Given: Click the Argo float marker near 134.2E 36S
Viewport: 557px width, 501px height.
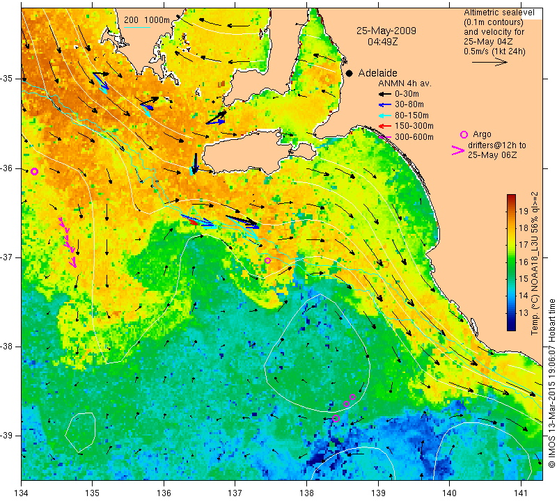Looking at the screenshot, I should (34, 171).
